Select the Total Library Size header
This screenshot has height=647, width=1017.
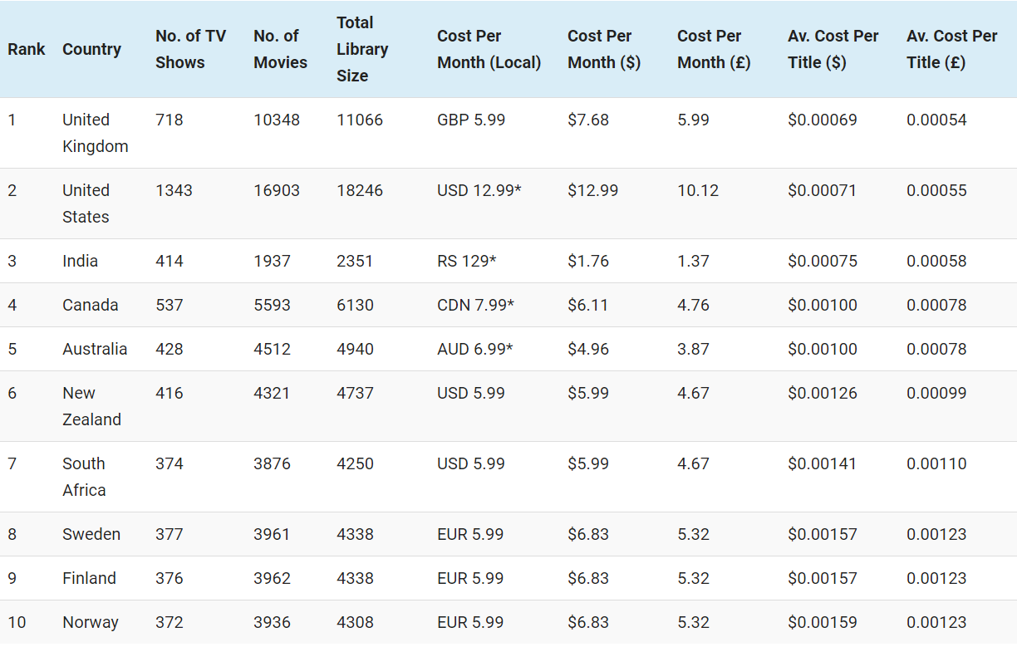coord(362,49)
